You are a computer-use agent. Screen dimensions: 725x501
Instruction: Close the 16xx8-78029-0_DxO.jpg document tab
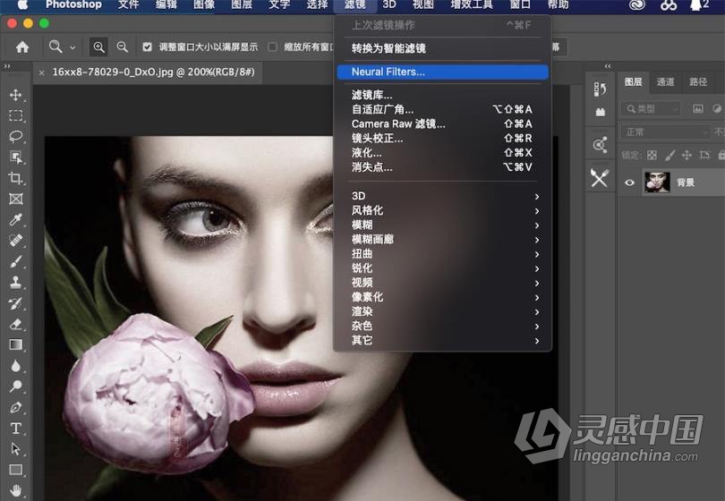(x=41, y=72)
